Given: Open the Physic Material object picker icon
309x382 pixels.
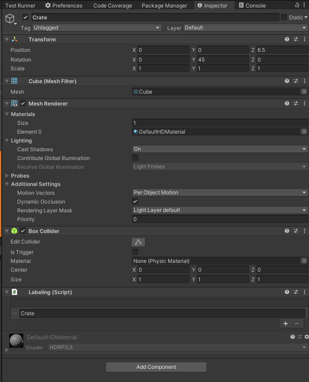Looking at the screenshot, I should tap(304, 261).
